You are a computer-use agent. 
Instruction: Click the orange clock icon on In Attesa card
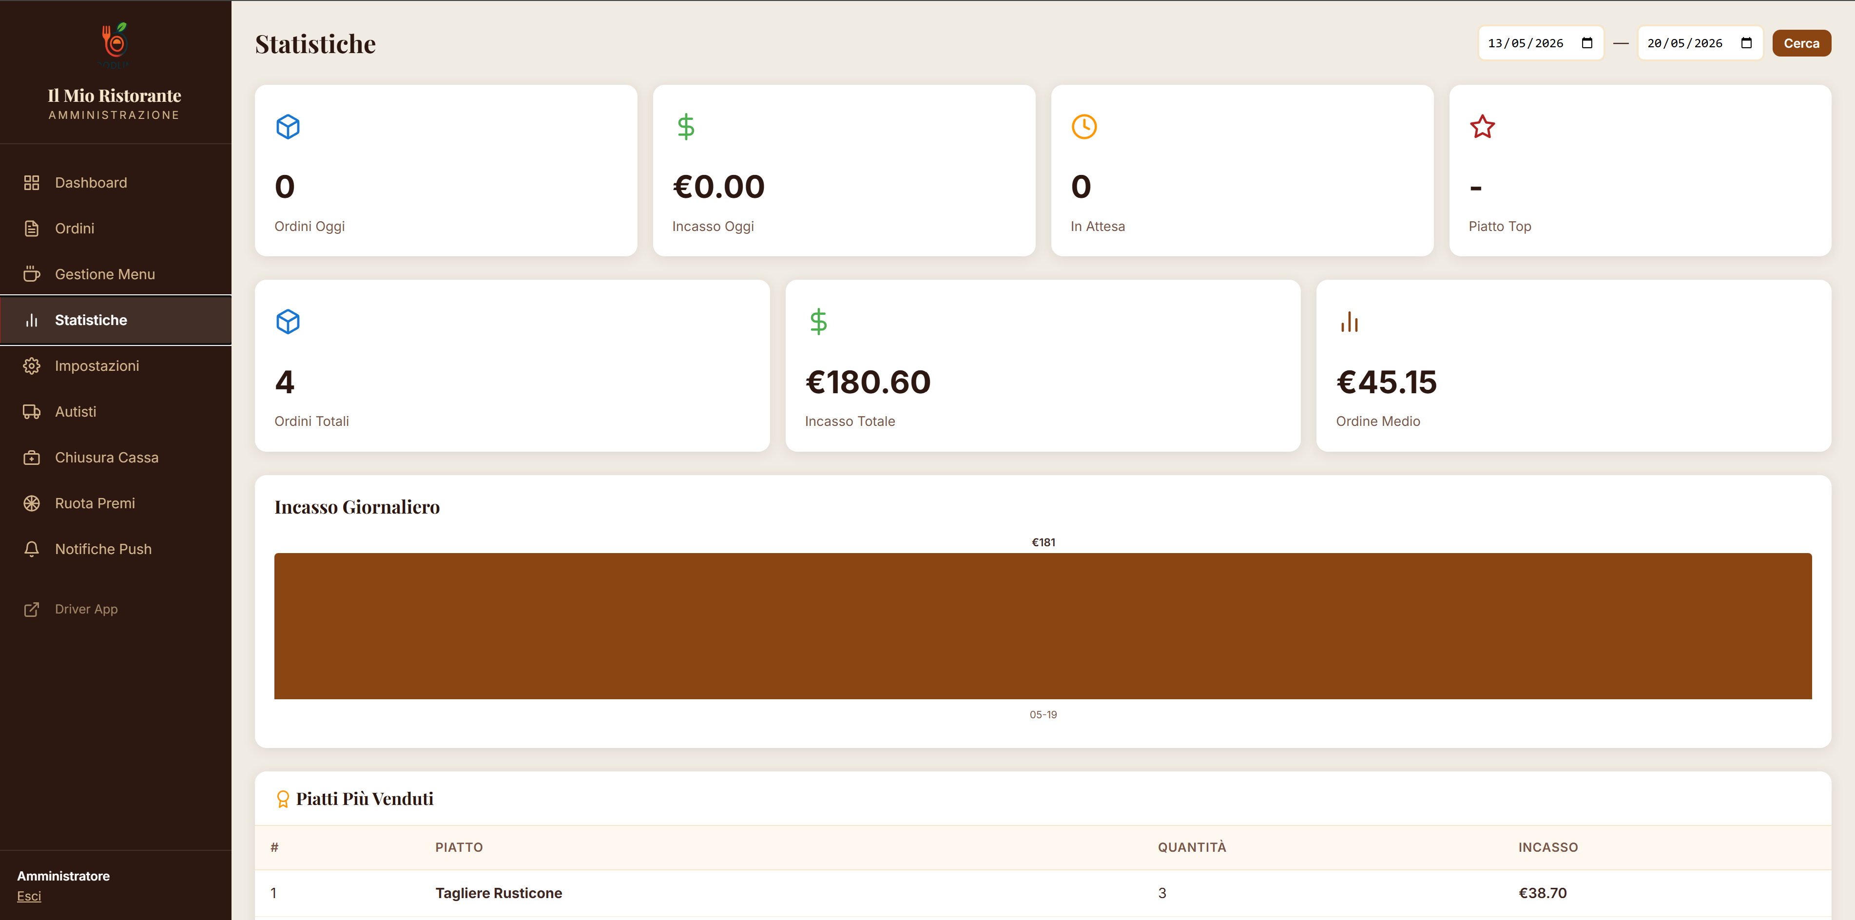tap(1084, 127)
